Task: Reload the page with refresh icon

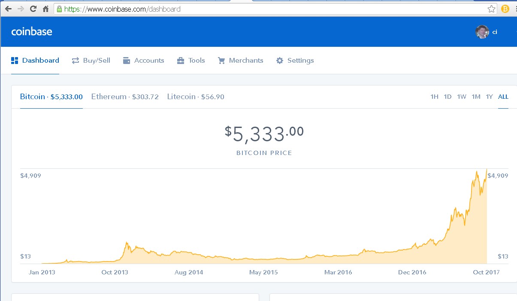Action: pos(33,9)
